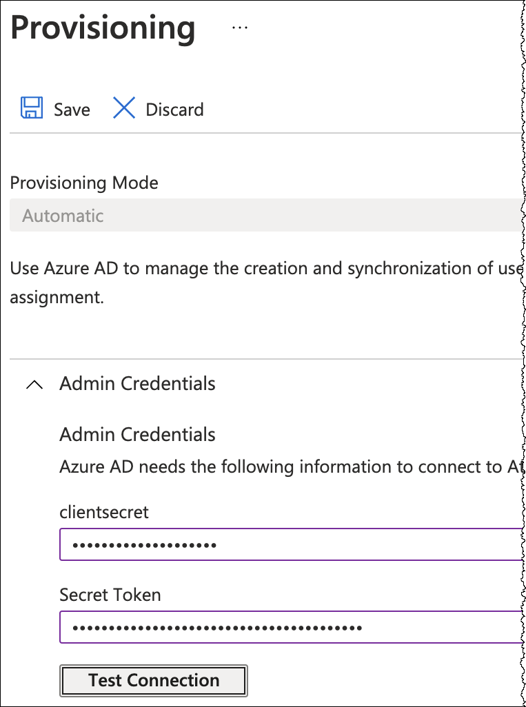Click the word 'assignment.' in the description

click(57, 299)
